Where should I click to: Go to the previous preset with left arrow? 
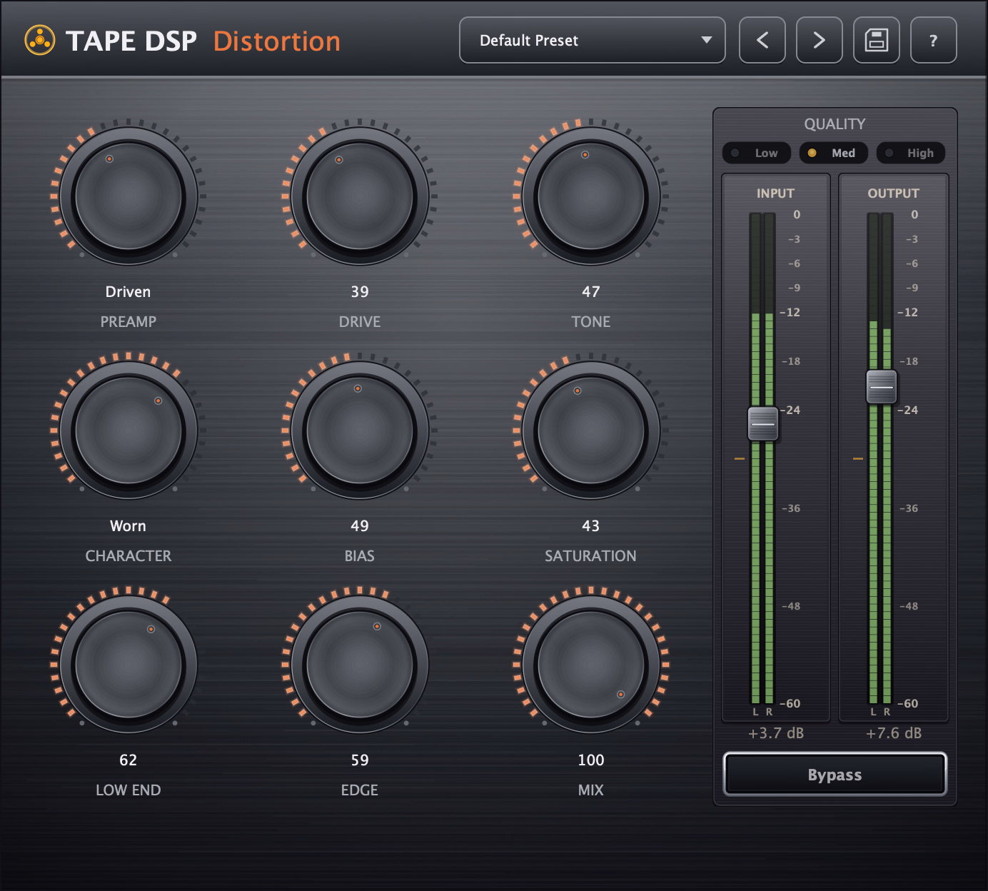(762, 40)
